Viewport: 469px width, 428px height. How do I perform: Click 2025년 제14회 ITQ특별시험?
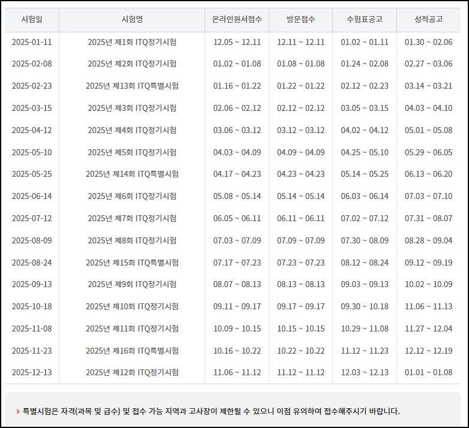(x=132, y=174)
